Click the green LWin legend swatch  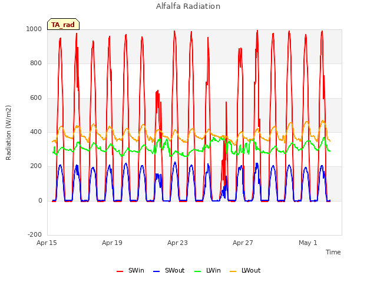tap(197, 271)
